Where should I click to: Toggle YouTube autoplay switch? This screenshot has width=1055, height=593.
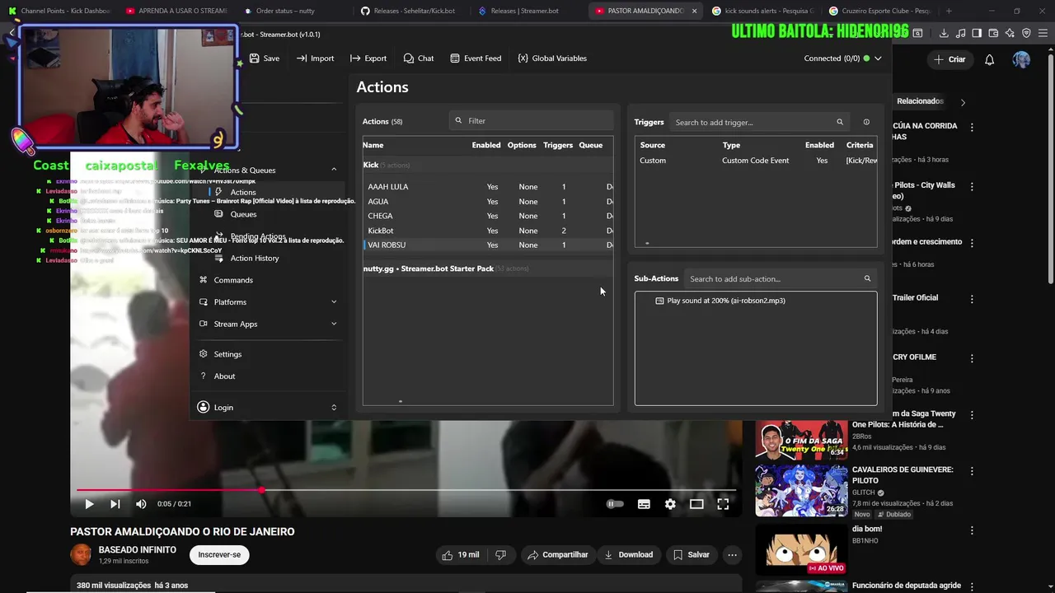click(616, 504)
